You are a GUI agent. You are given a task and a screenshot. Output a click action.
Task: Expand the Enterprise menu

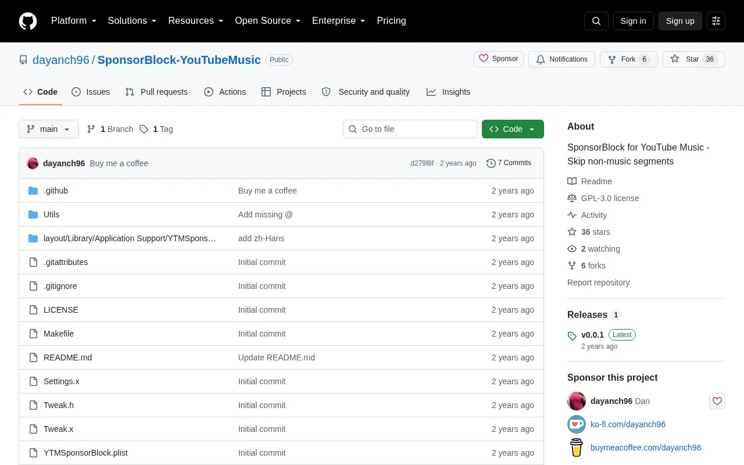pos(339,21)
